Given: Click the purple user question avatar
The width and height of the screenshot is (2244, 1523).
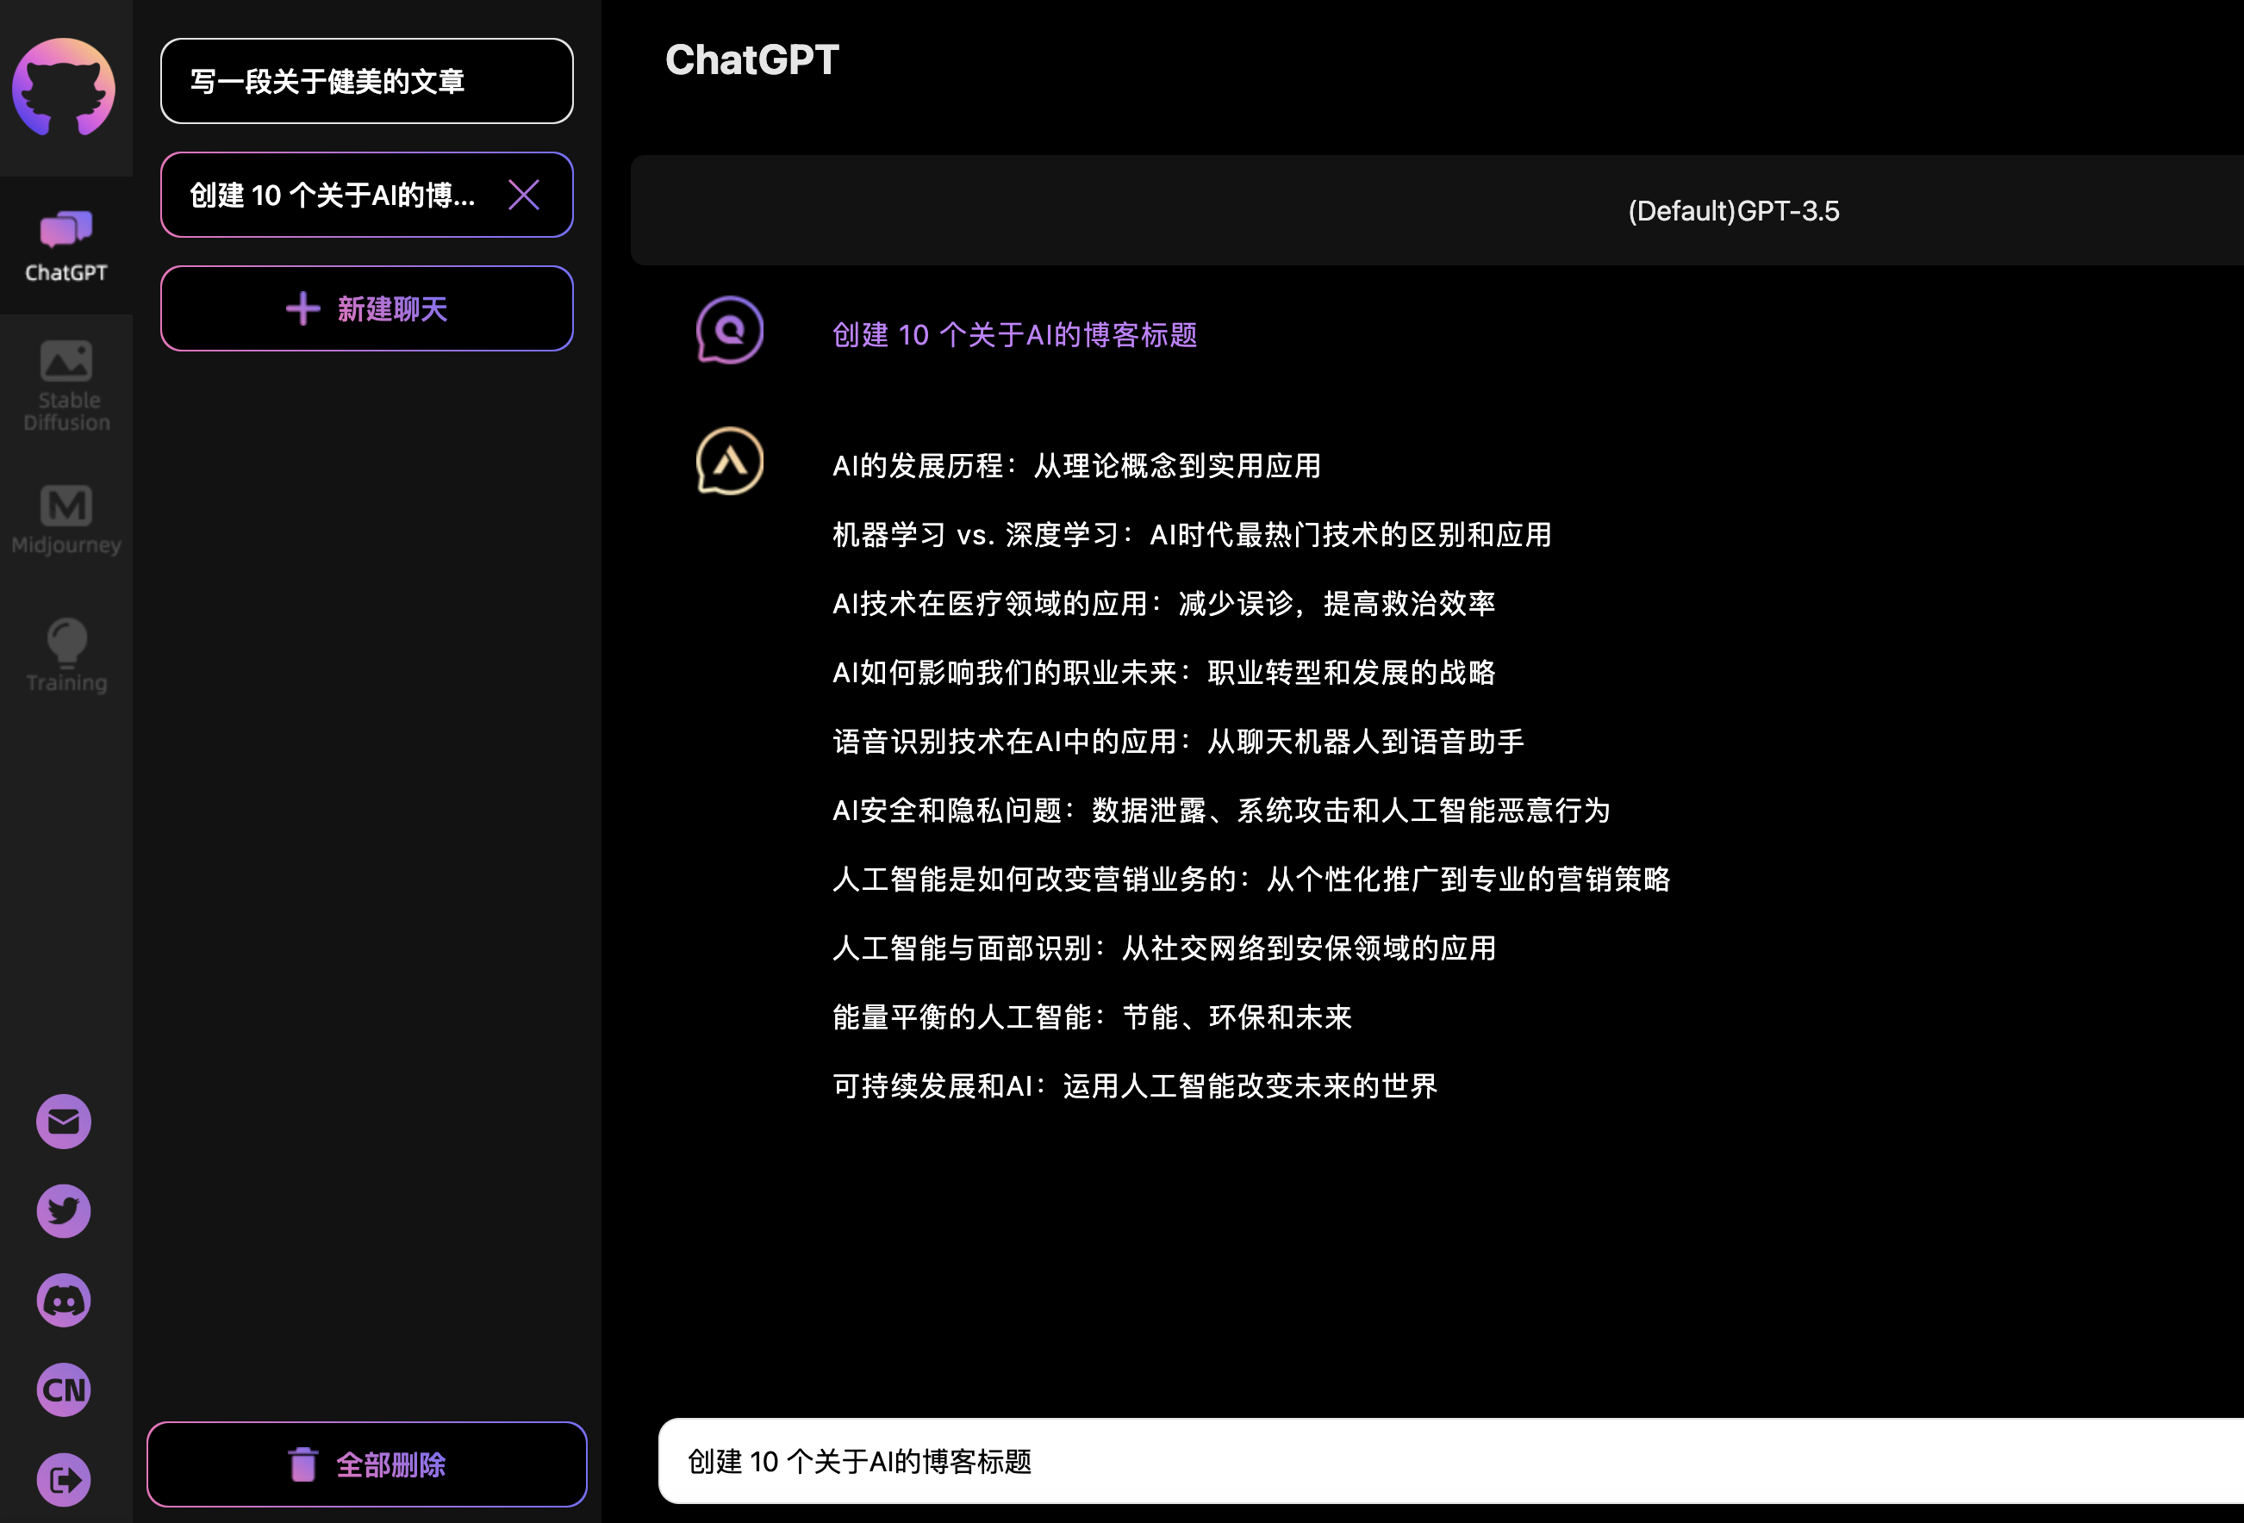Looking at the screenshot, I should tap(729, 330).
